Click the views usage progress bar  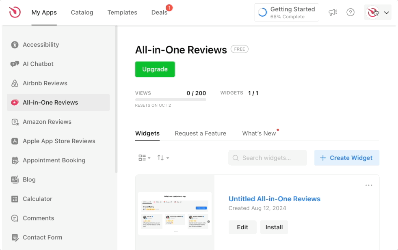171,100
